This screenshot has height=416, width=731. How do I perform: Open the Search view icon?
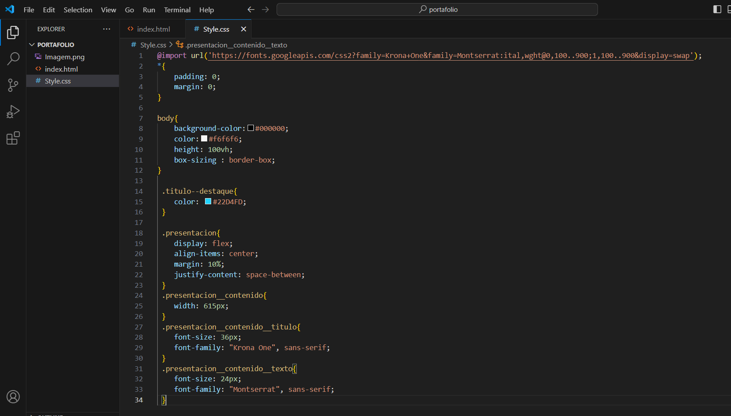(13, 58)
